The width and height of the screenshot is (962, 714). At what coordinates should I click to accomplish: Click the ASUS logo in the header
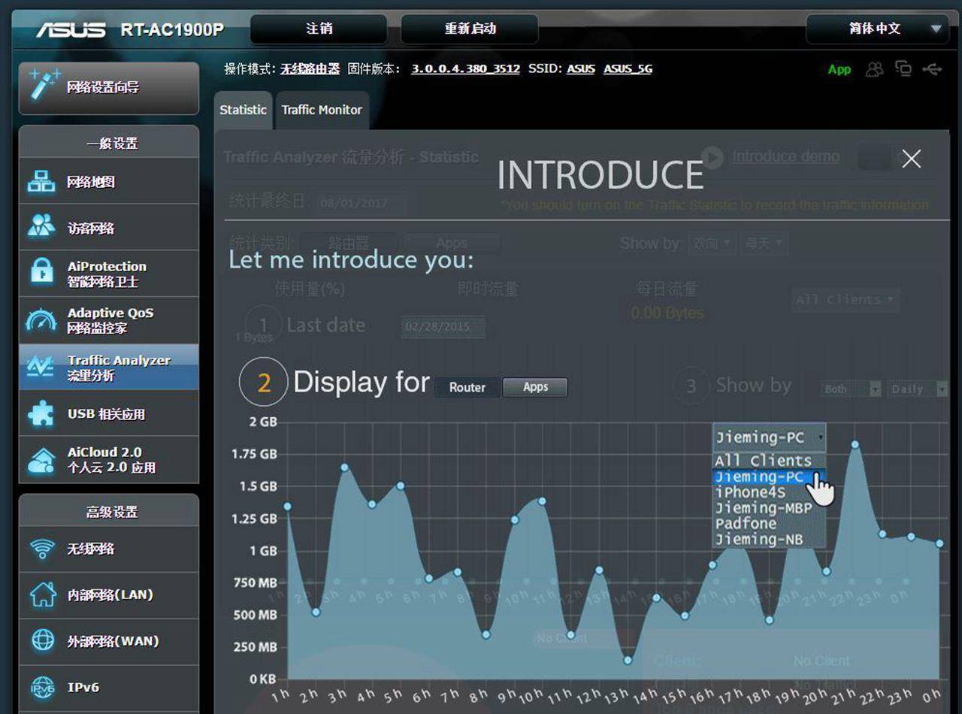point(71,29)
